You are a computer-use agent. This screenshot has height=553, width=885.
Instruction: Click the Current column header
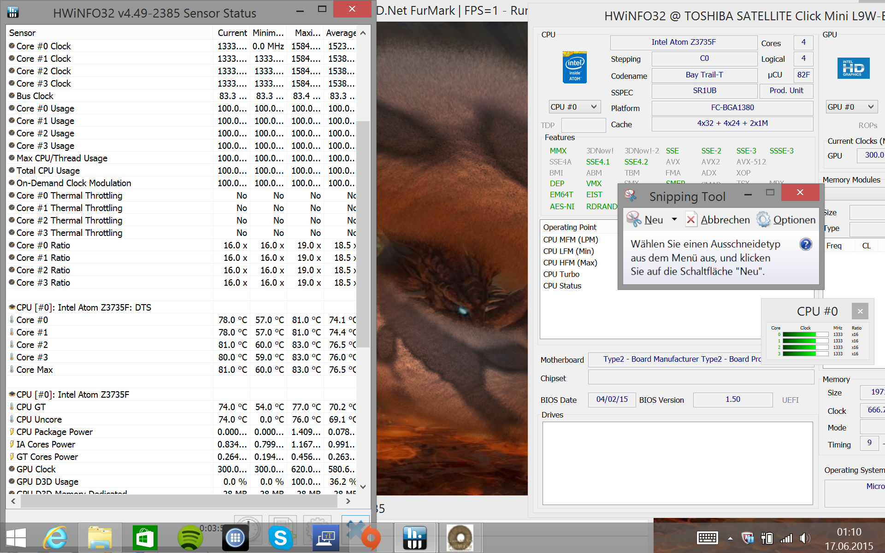click(232, 33)
